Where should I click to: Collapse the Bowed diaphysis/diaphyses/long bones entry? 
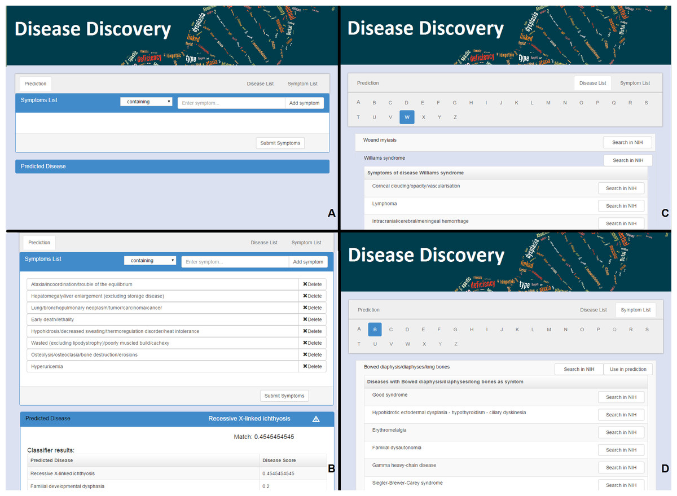(x=407, y=367)
